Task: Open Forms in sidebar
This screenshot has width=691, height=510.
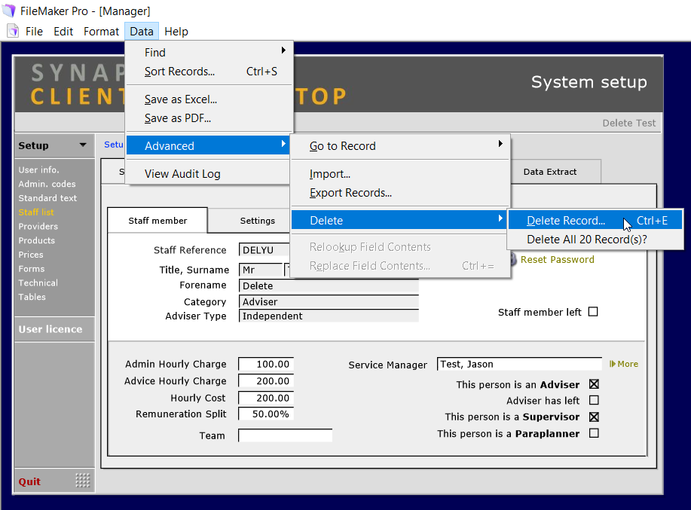Action: click(32, 268)
